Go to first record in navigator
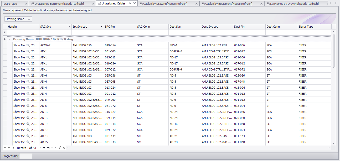Viewport: 340px width, 161px height. pos(5,148)
